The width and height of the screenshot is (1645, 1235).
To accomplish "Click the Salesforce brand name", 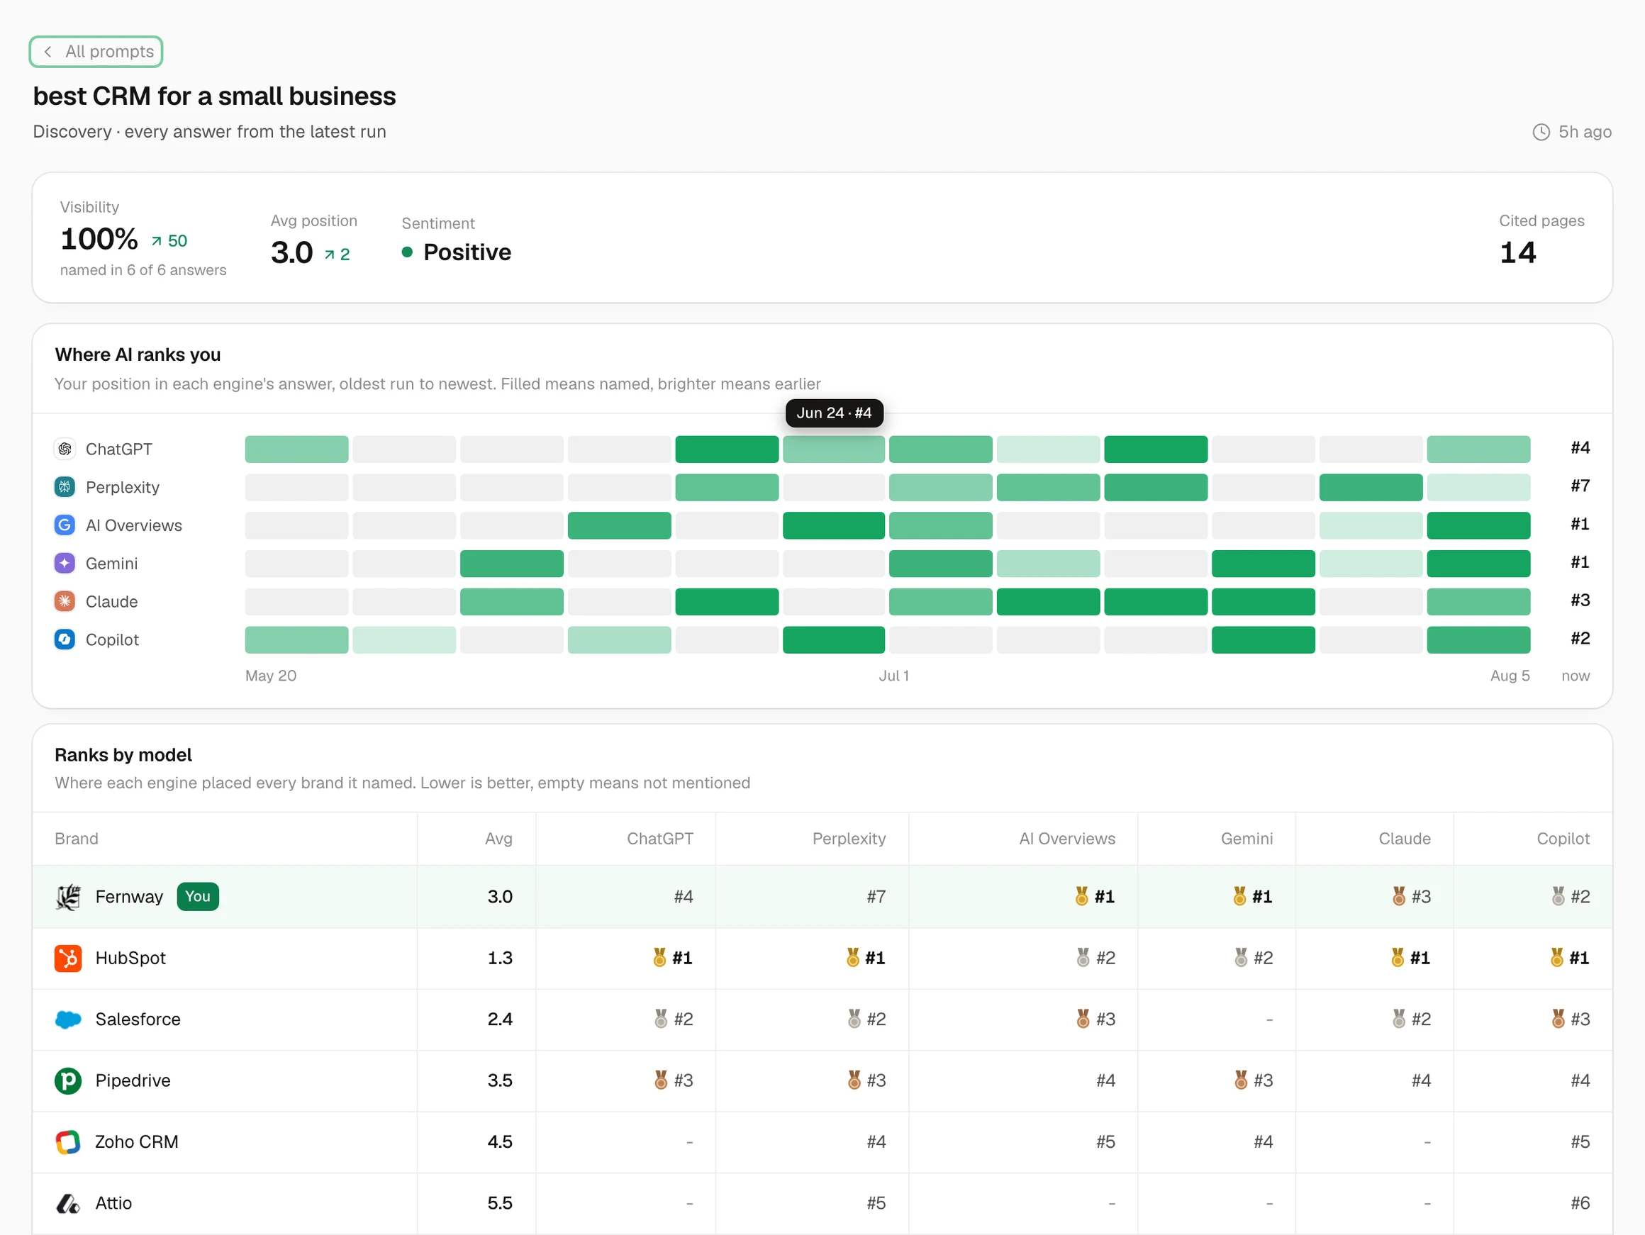I will tap(138, 1019).
